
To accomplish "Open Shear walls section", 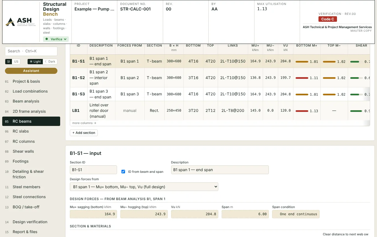I will click(31, 151).
